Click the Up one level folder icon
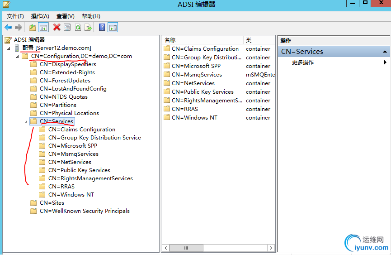391x255 pixels. 33,28
